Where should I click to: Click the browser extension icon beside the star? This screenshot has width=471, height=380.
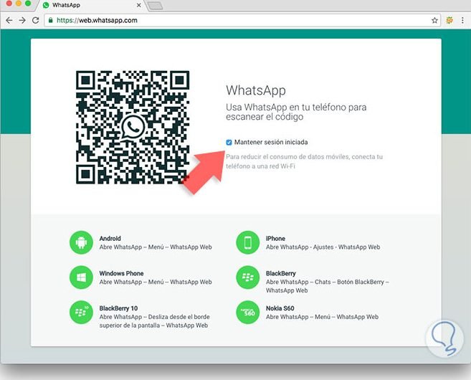(448, 20)
